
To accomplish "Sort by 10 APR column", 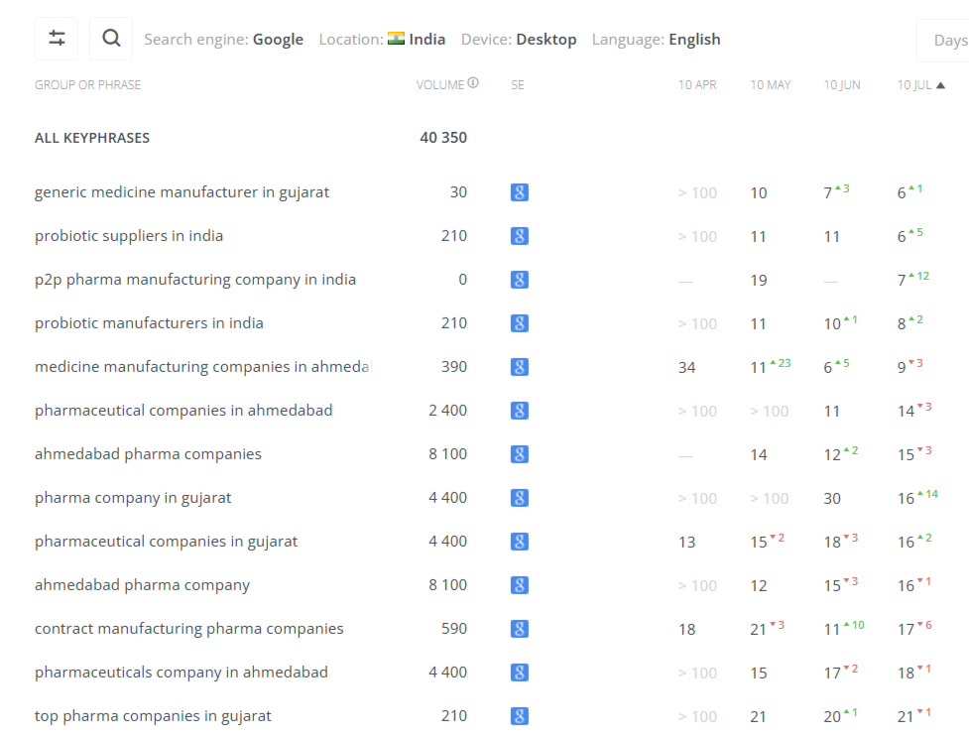I will (697, 85).
